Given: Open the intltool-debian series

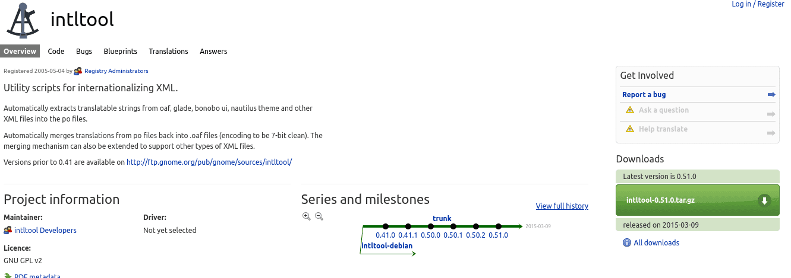Looking at the screenshot, I should coord(386,245).
